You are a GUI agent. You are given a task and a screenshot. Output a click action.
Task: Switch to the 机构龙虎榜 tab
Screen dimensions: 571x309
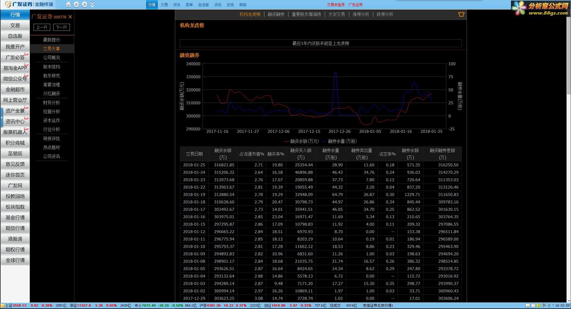click(x=250, y=14)
